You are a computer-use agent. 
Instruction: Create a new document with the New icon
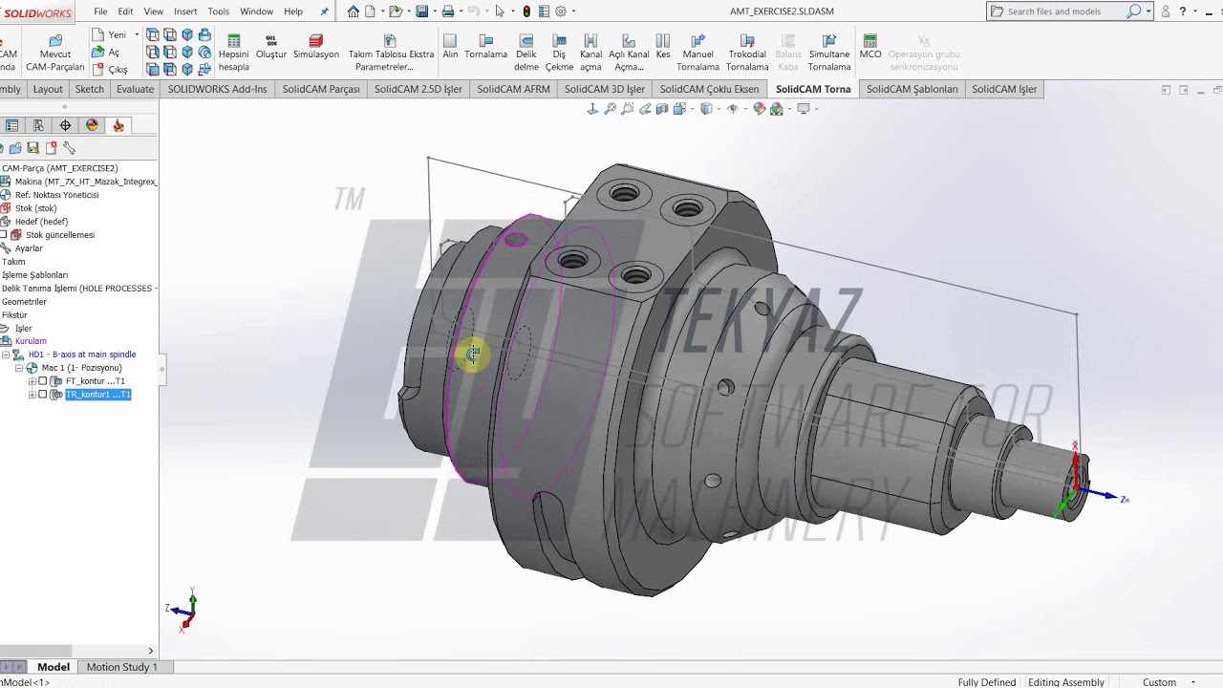[x=371, y=11]
